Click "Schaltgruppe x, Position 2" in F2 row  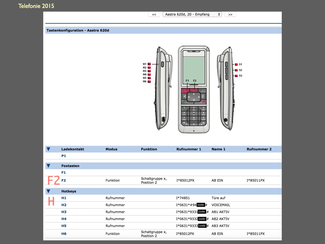point(154,180)
